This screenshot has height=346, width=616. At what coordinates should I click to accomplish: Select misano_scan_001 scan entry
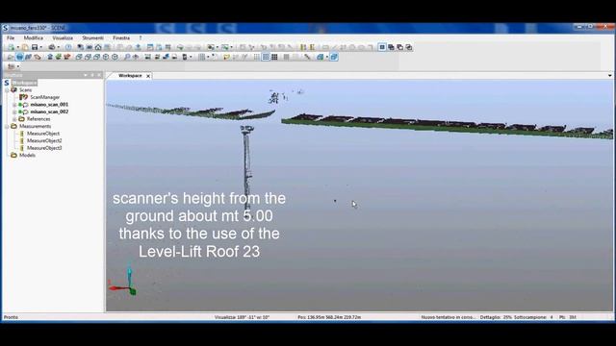point(49,105)
